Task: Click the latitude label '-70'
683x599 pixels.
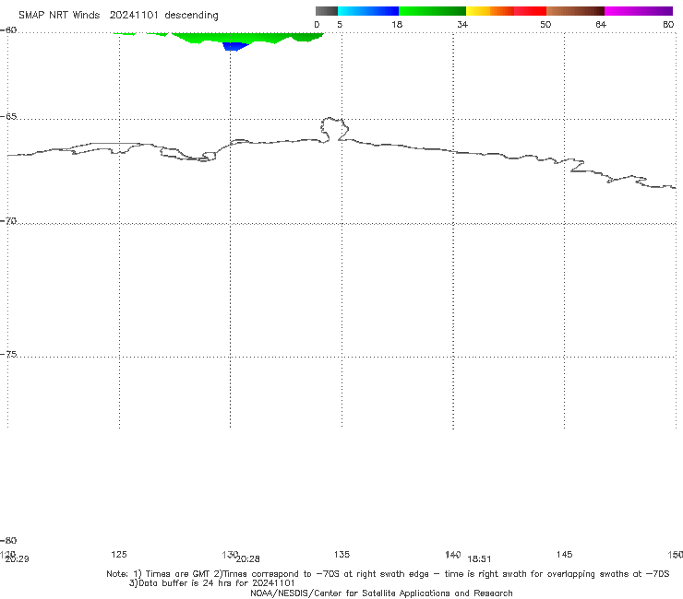Action: click(x=8, y=221)
